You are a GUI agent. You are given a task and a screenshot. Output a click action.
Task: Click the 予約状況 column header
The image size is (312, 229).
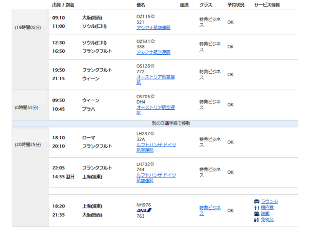click(236, 5)
